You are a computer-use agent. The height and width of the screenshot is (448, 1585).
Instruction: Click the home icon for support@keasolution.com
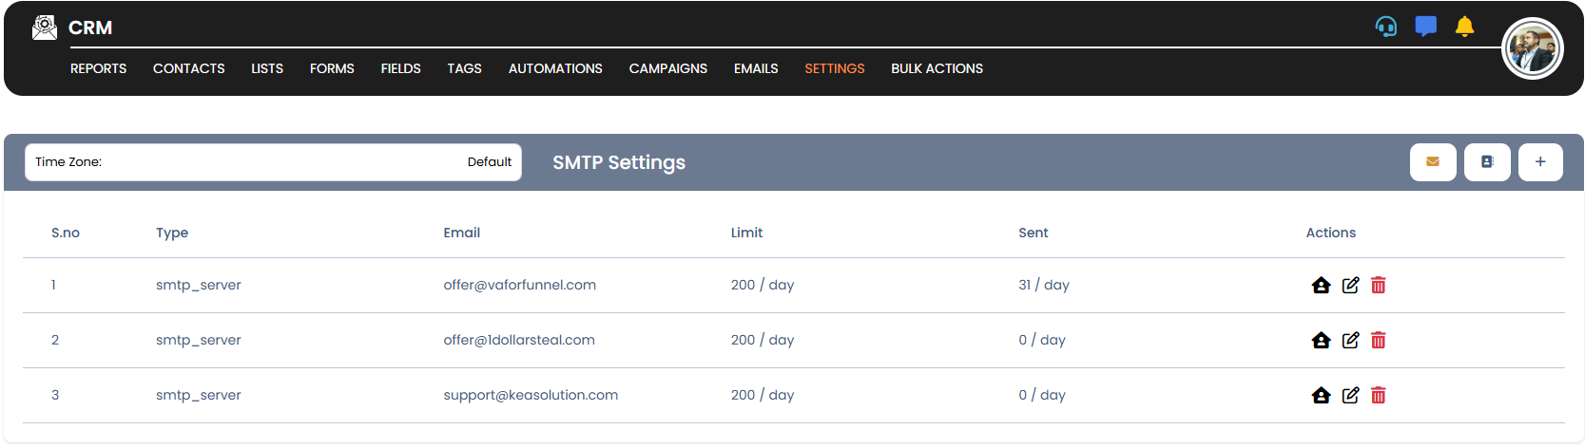[x=1321, y=395]
